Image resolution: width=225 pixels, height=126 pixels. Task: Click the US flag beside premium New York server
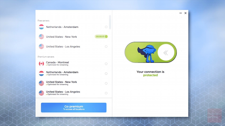click(41, 83)
